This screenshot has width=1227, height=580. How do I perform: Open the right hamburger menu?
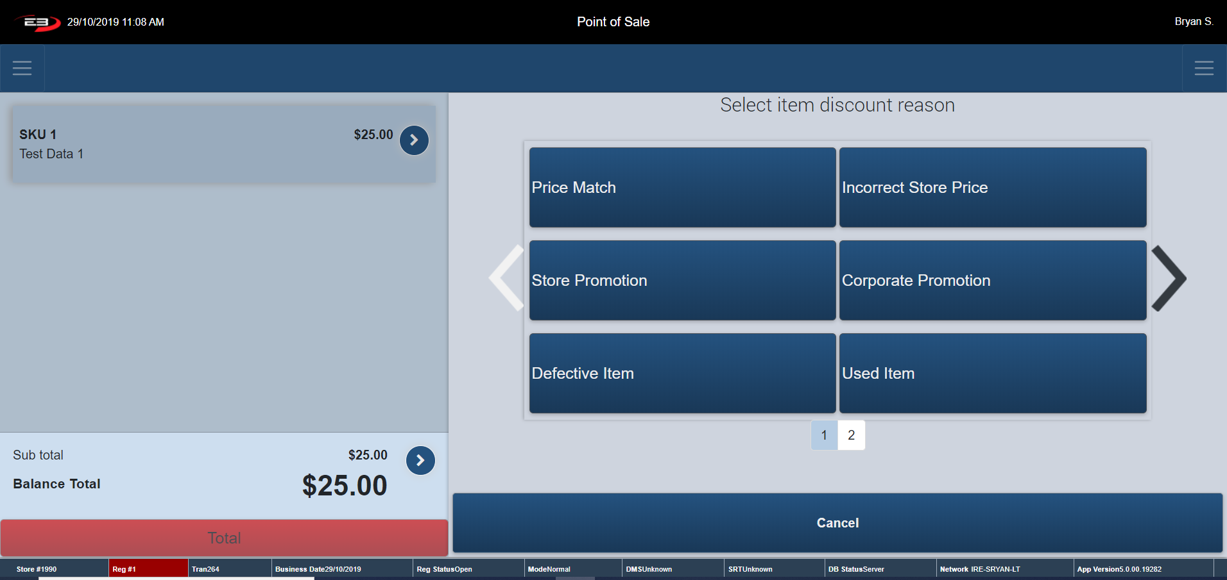point(1203,68)
